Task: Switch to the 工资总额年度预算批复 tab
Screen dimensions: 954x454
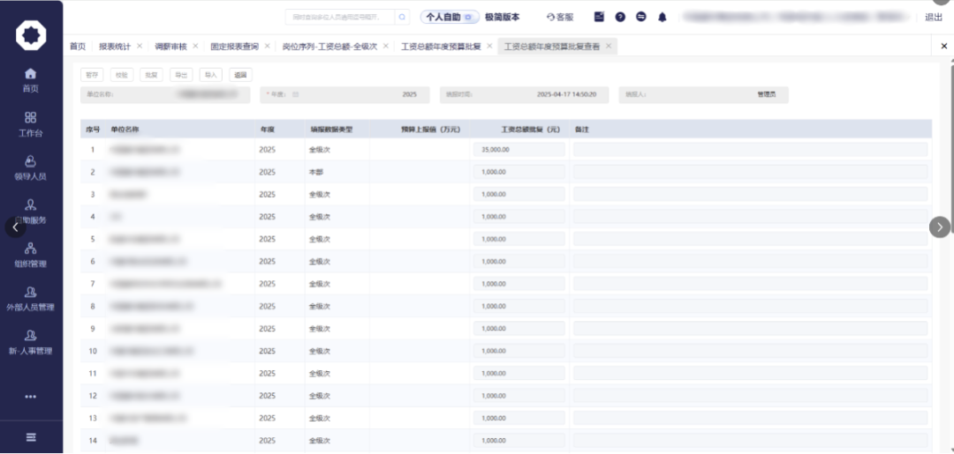Action: 441,46
